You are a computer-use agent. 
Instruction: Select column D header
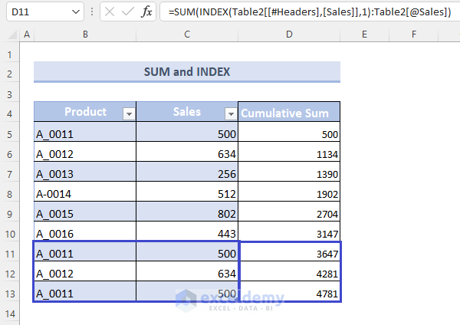(288, 34)
